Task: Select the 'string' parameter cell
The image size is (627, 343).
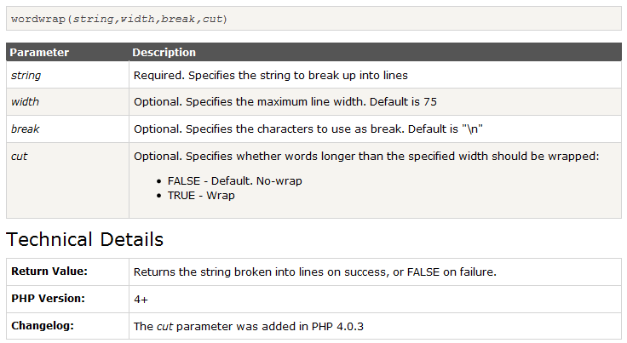Action: pyautogui.click(x=26, y=75)
